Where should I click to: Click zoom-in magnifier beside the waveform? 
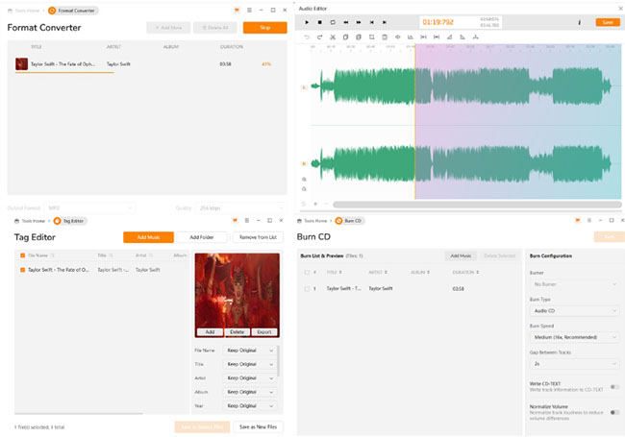click(x=304, y=180)
